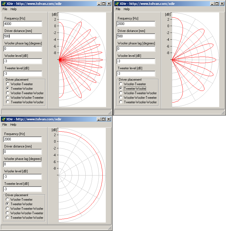Click Woofer level field in the bottom window
The image size is (226, 231).
(22, 177)
